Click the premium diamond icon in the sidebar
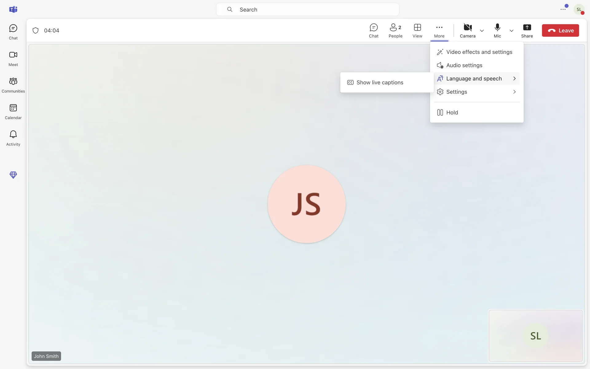 [x=13, y=175]
